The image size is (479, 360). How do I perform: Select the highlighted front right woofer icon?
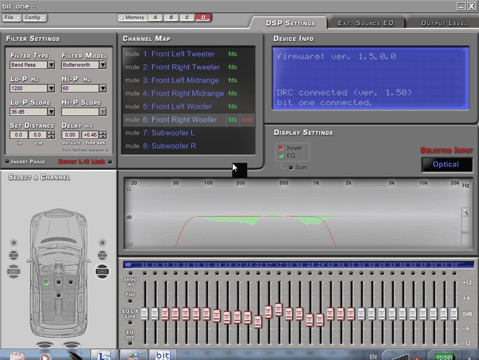tap(103, 271)
